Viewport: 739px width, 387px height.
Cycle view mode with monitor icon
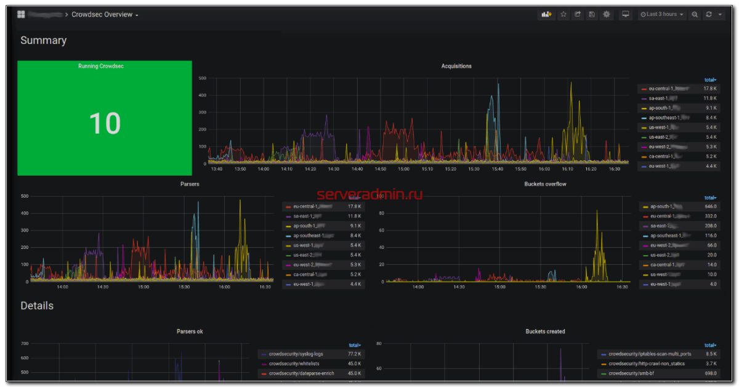click(x=626, y=14)
